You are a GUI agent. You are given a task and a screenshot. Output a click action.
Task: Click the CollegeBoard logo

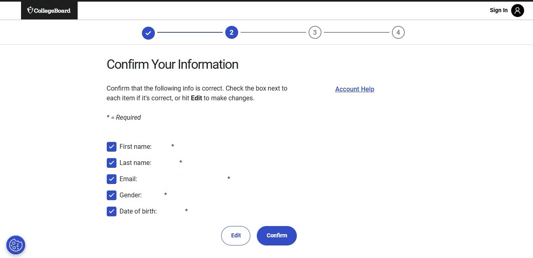49,11
